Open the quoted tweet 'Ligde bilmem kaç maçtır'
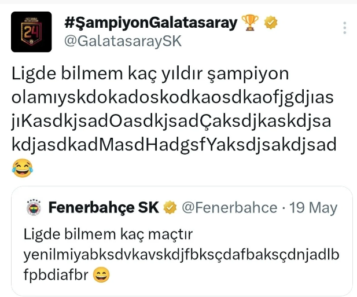Image resolution: width=357 pixels, height=297 pixels. pos(182,241)
